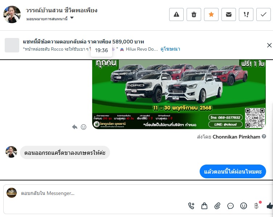Attach a file with paperclip icon

(217, 206)
